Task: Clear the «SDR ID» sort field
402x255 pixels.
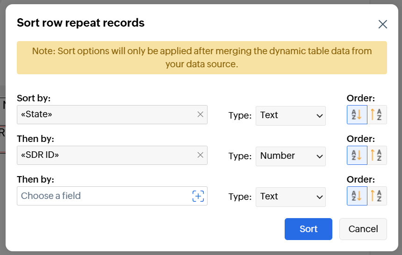Action: click(200, 155)
